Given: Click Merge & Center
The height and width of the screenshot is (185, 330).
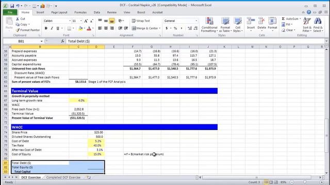Looking at the screenshot, I should click(x=145, y=28).
